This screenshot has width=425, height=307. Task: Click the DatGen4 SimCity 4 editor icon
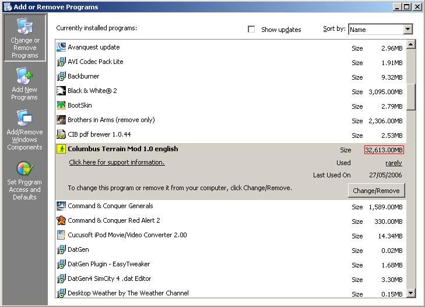[x=61, y=279]
